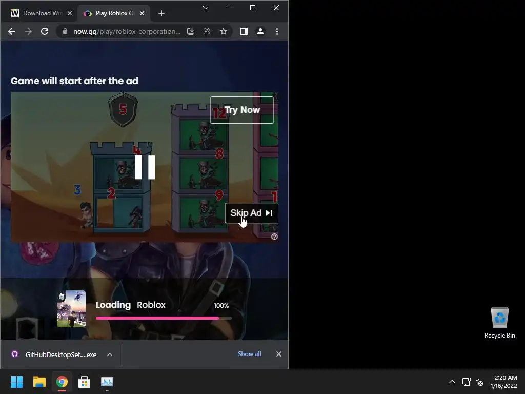Click the 100% loading text
This screenshot has height=394, width=525.
(x=221, y=306)
